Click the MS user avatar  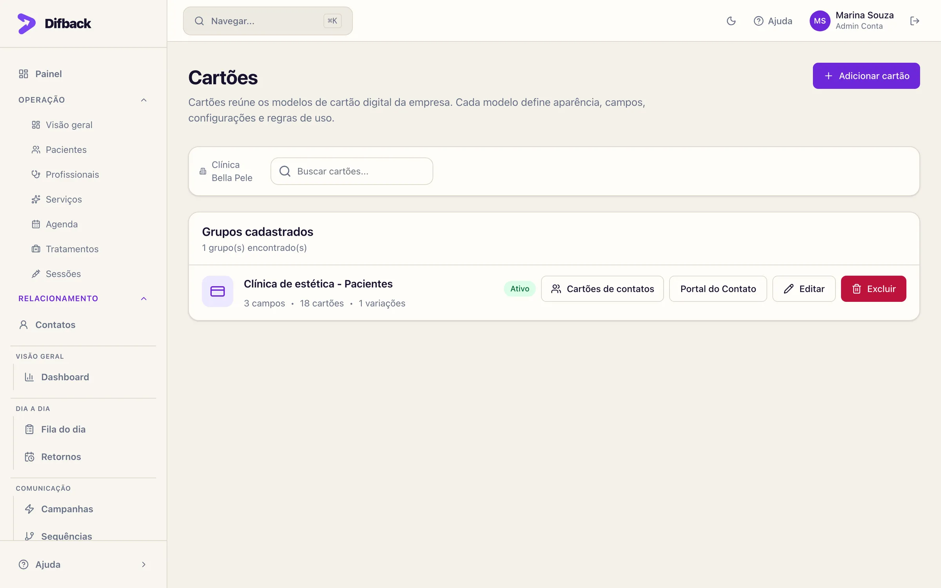point(820,21)
